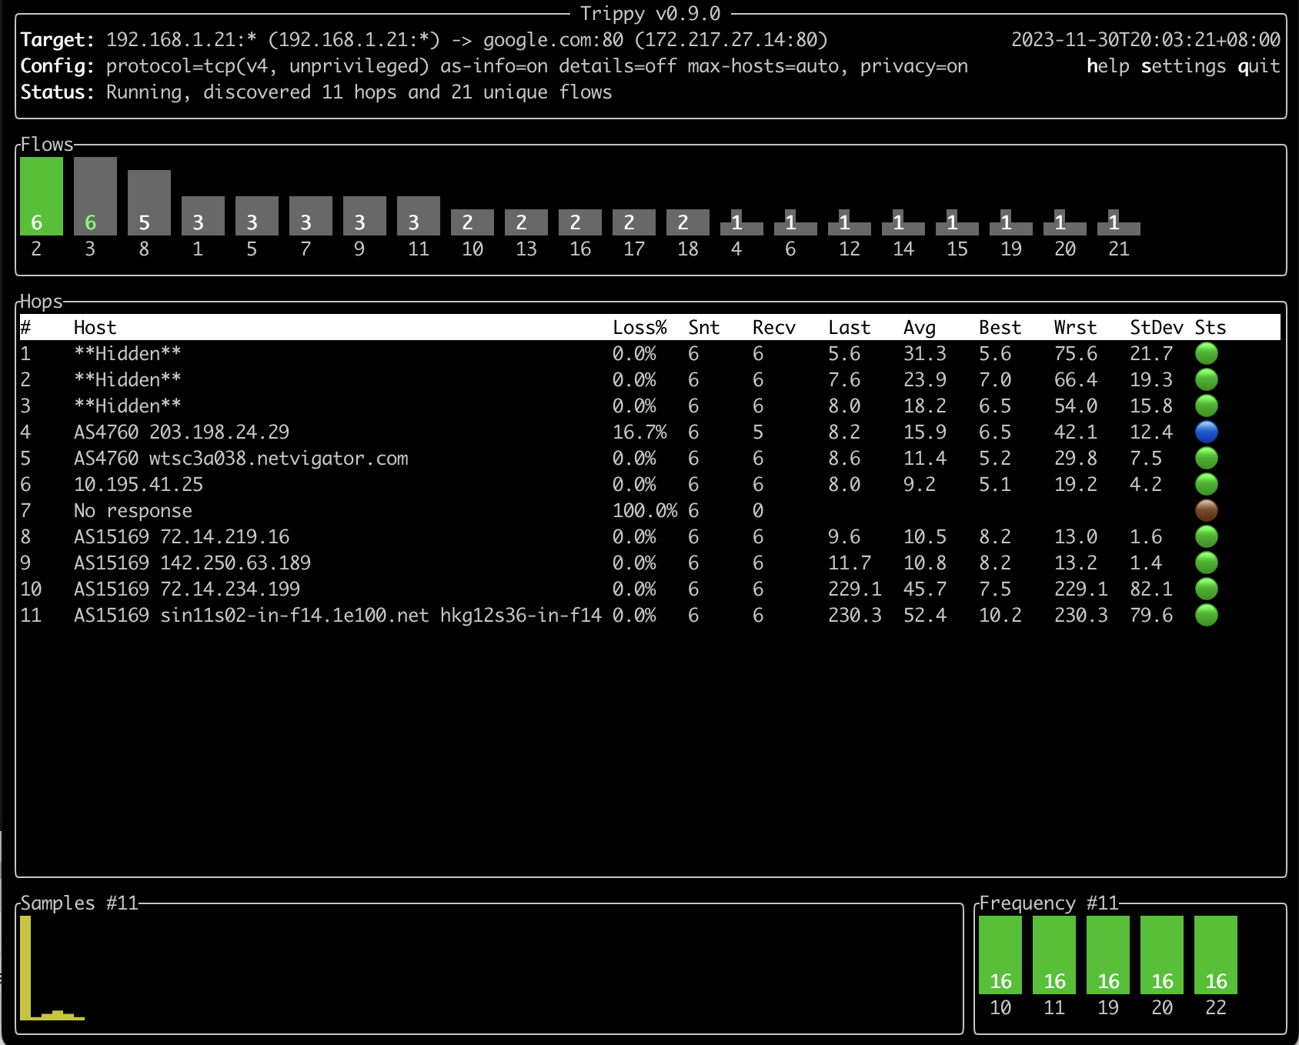Viewport: 1299px width, 1045px height.
Task: Click the Trippy v0.9.0 title
Action: (650, 13)
